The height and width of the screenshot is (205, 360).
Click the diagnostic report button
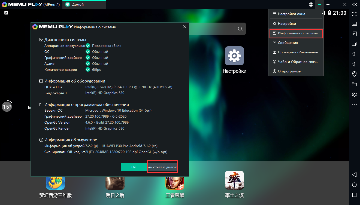162,167
